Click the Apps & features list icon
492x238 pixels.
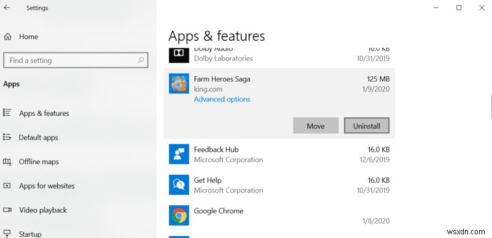(x=7, y=113)
